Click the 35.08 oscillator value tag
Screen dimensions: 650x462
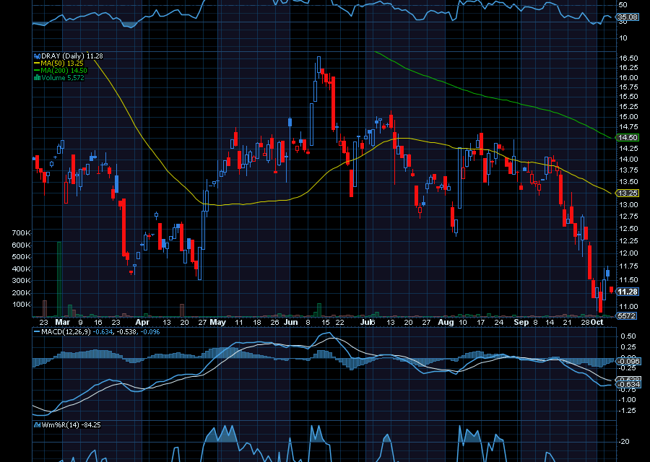point(628,17)
